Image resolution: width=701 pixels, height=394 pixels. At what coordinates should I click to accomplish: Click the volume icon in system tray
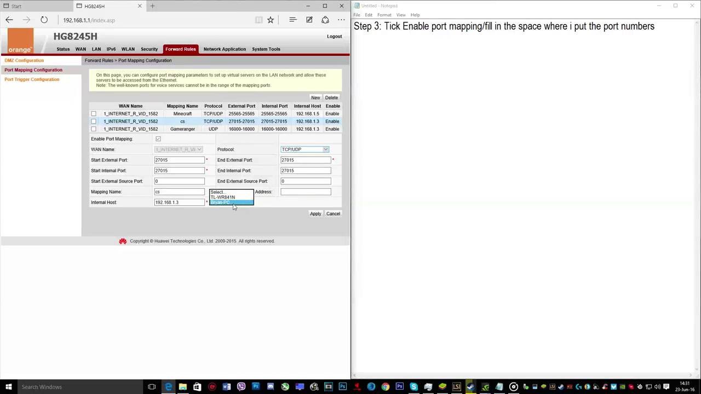click(x=657, y=387)
